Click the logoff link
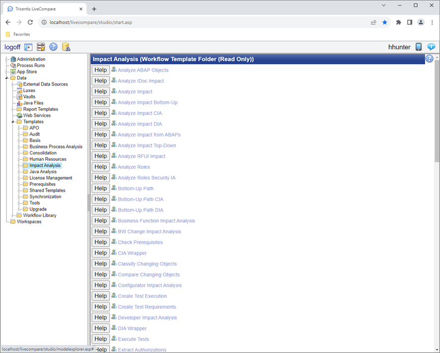440x353 pixels. [x=12, y=47]
